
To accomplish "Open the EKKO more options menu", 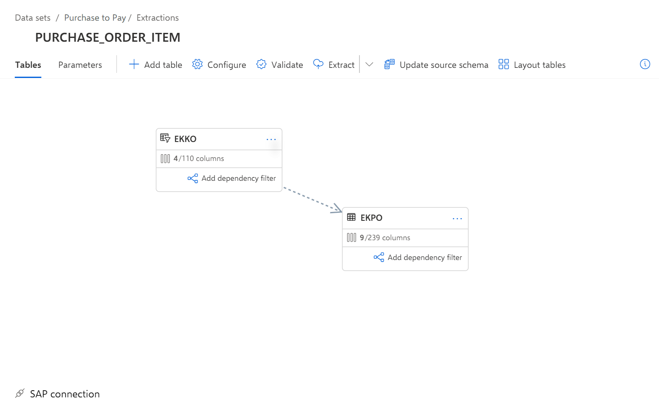I will point(271,139).
